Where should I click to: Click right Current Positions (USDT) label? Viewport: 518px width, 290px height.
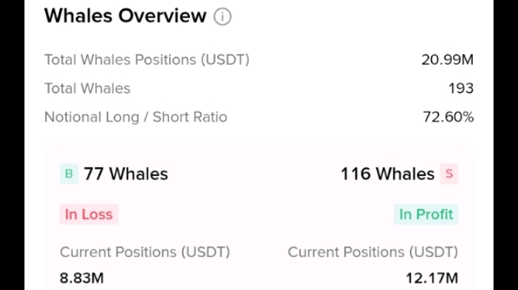(373, 252)
